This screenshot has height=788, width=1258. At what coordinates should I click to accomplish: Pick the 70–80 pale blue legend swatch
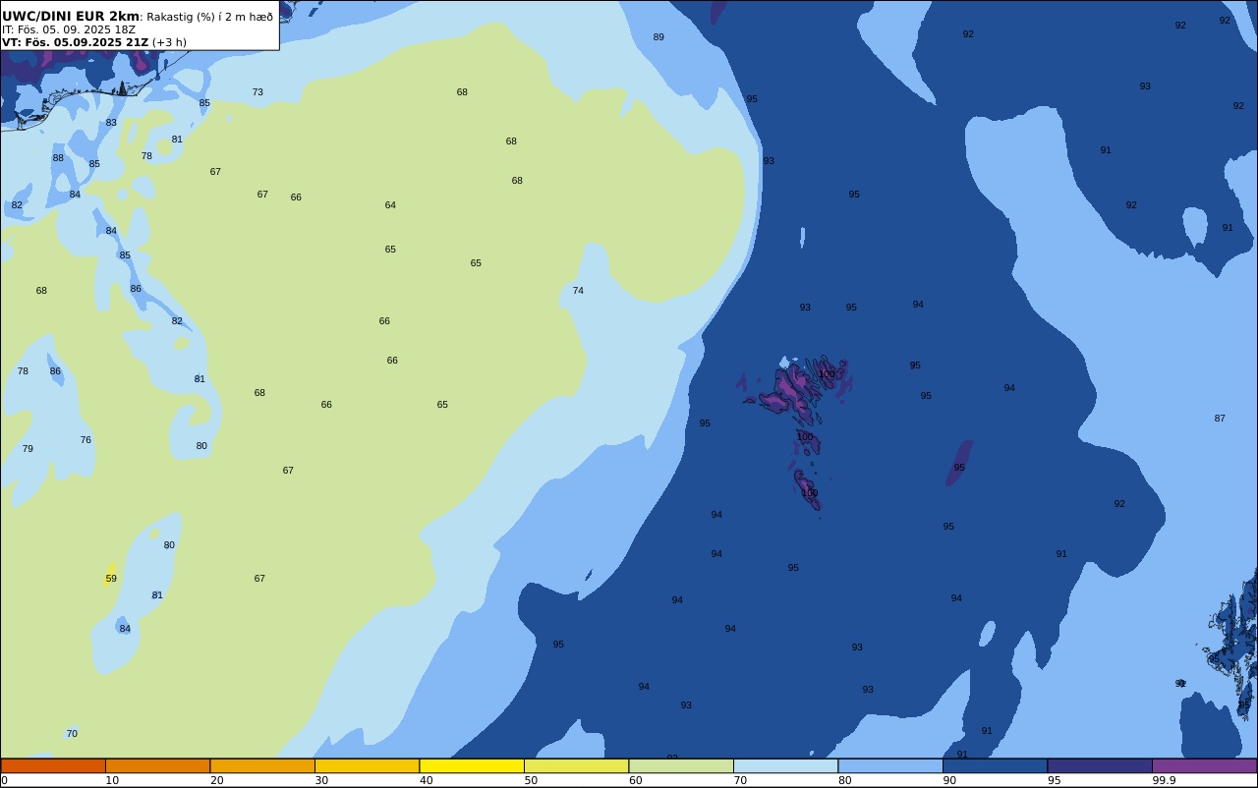pos(785,765)
